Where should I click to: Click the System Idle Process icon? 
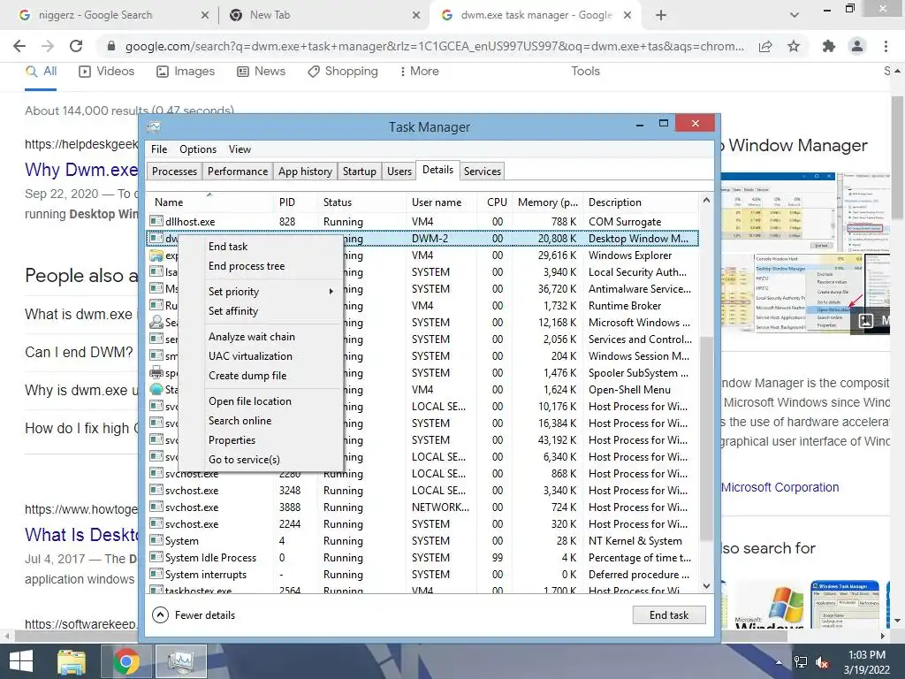(x=156, y=557)
